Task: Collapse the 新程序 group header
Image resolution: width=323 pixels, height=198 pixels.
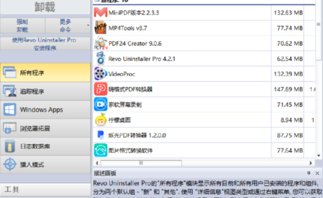Action: (96, 1)
